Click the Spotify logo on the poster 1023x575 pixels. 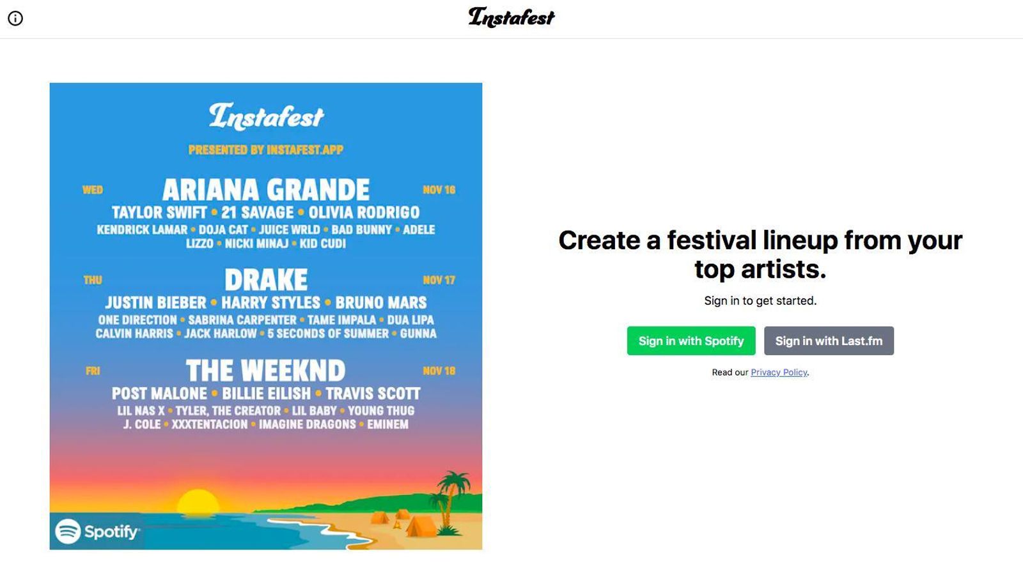tap(97, 531)
